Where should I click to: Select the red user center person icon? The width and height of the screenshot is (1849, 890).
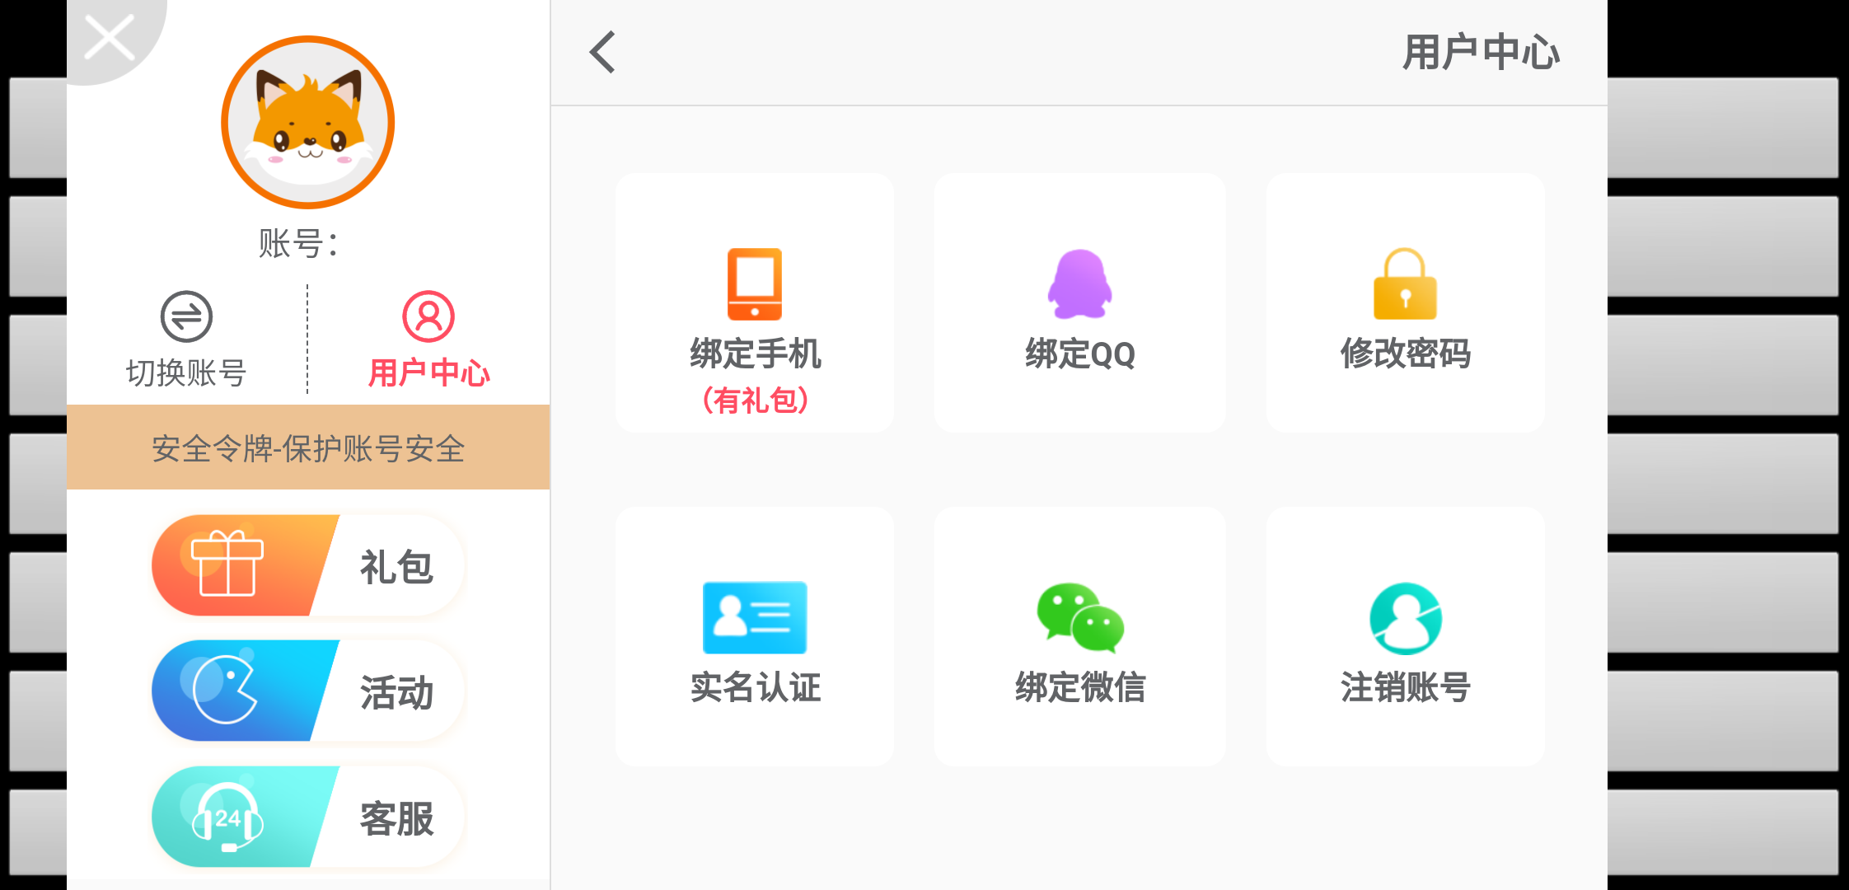[x=428, y=317]
